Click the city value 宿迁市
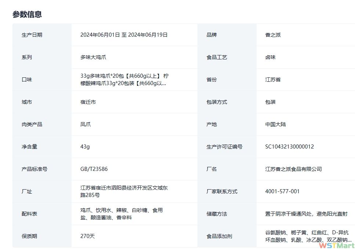 click(x=88, y=102)
